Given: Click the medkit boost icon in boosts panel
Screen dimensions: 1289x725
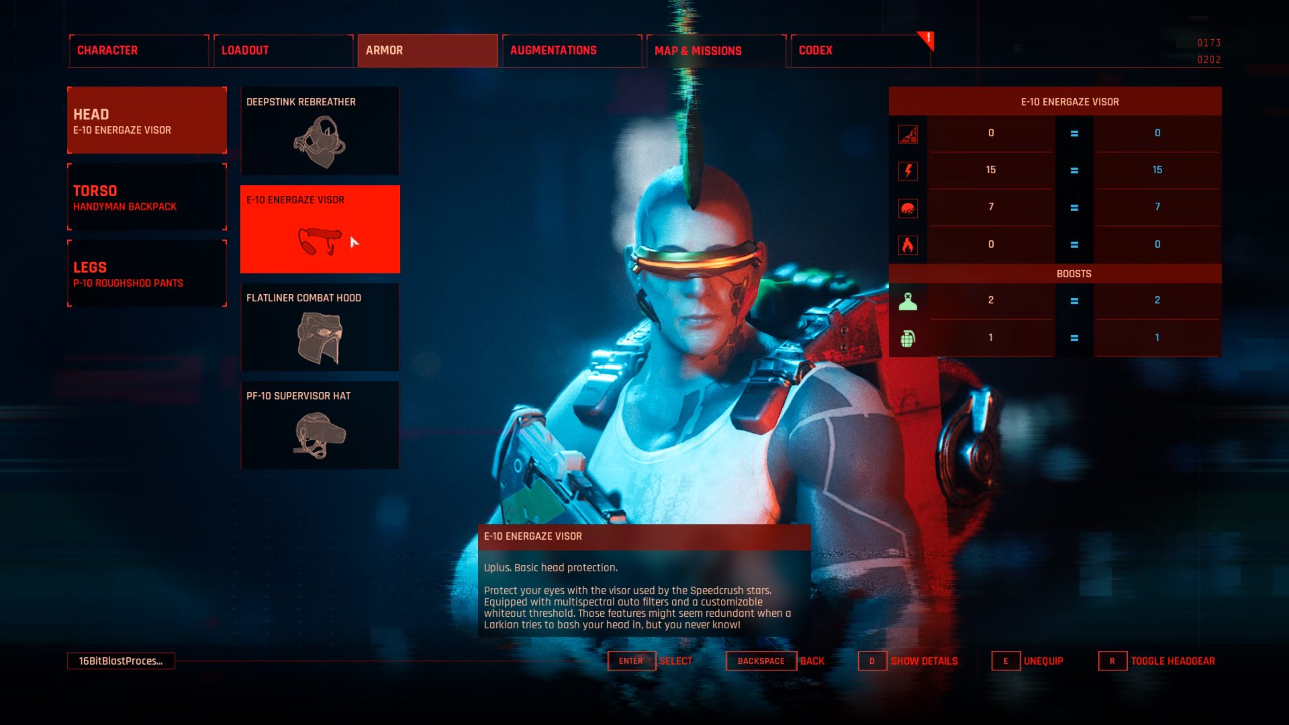Looking at the screenshot, I should tap(906, 300).
